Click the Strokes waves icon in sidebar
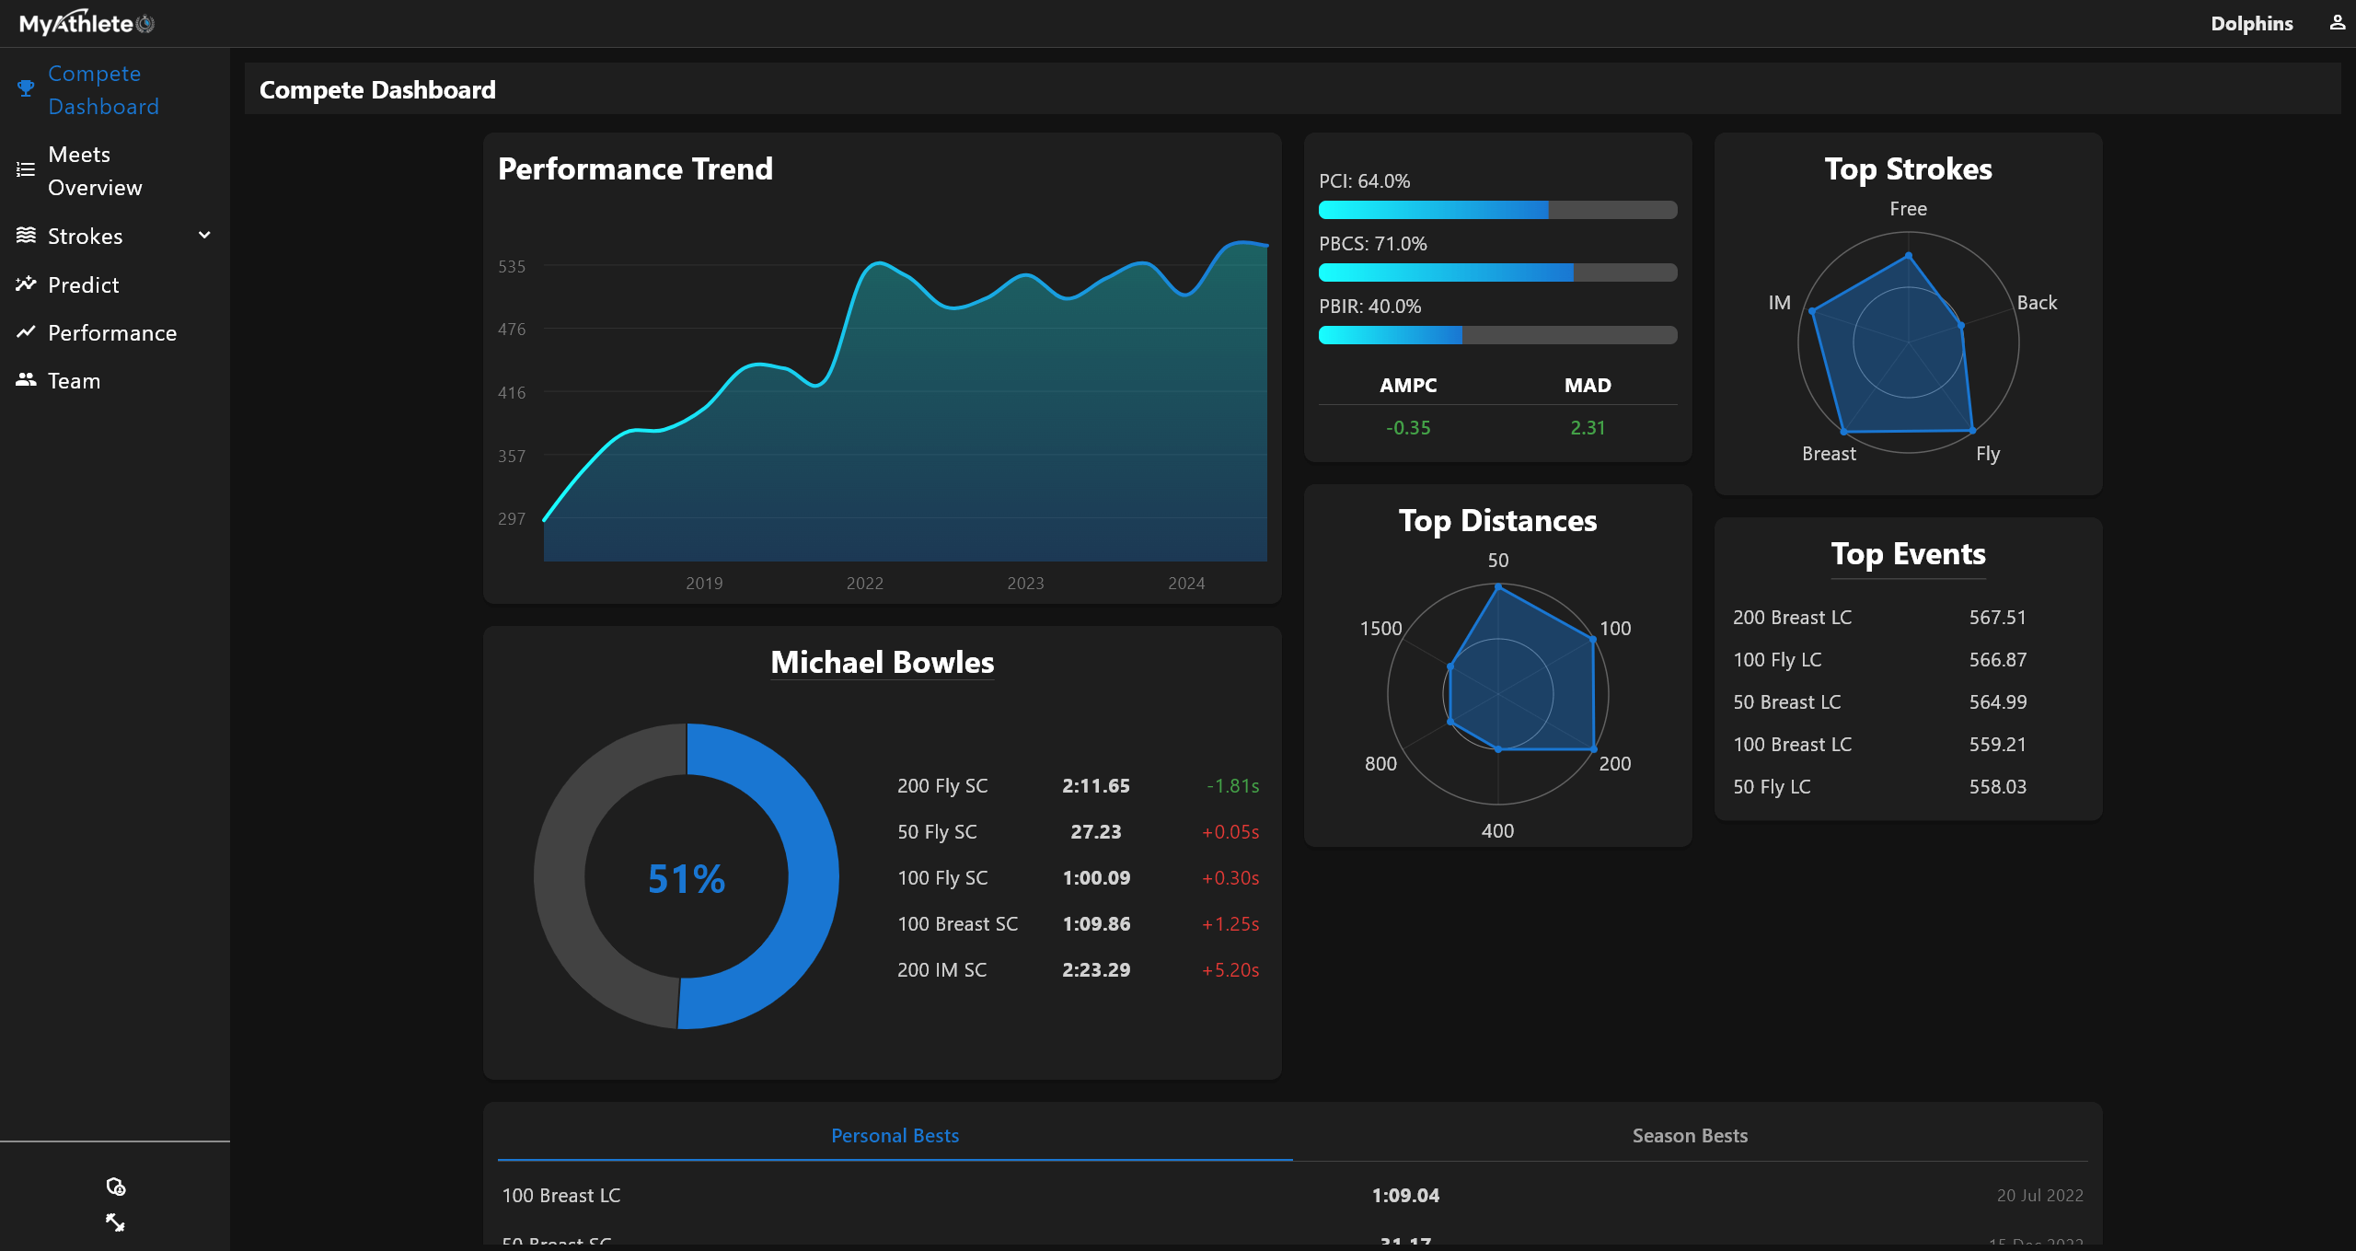Screen dimensions: 2356x1251 (x=26, y=236)
